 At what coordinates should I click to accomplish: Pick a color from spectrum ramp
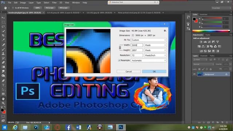[211, 31]
